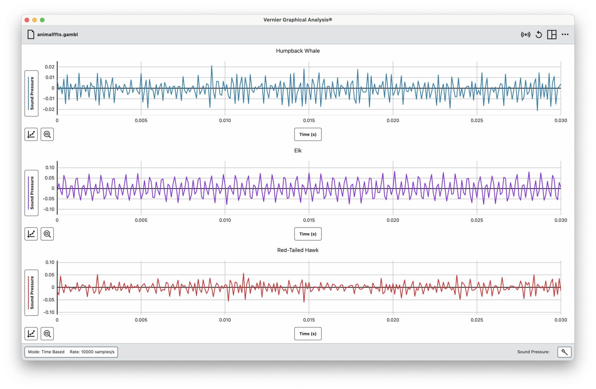This screenshot has height=389, width=596.
Task: Open Red-Tailed Hawk Sound Pressure axis label
Action: coord(31,293)
